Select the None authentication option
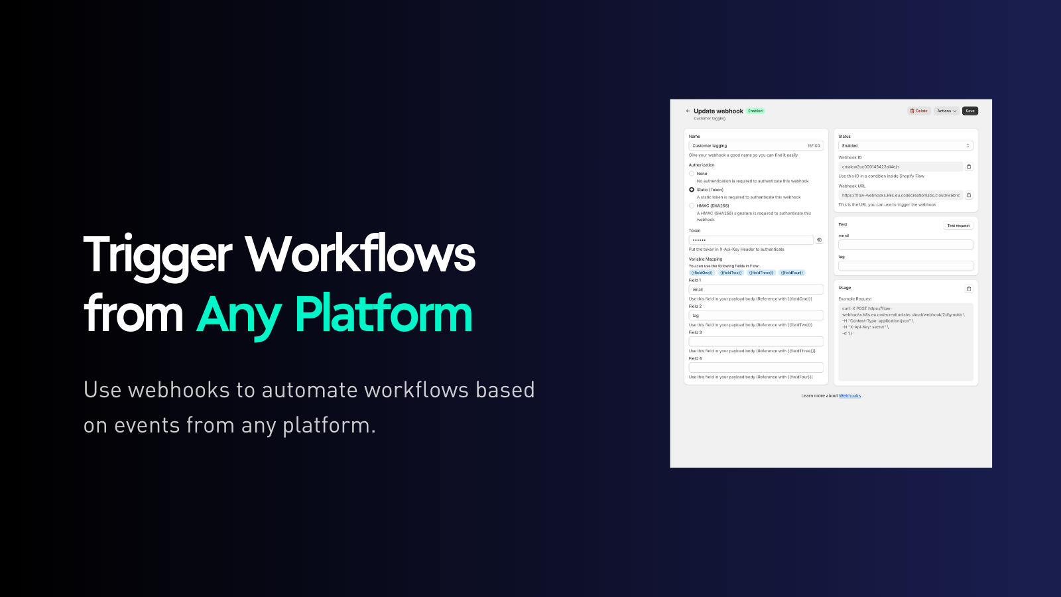1061x597 pixels. [x=692, y=173]
